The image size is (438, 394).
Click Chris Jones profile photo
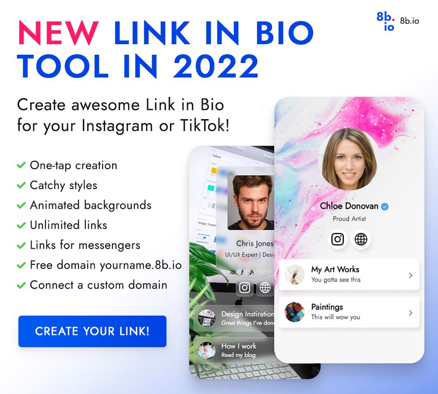coord(251,203)
